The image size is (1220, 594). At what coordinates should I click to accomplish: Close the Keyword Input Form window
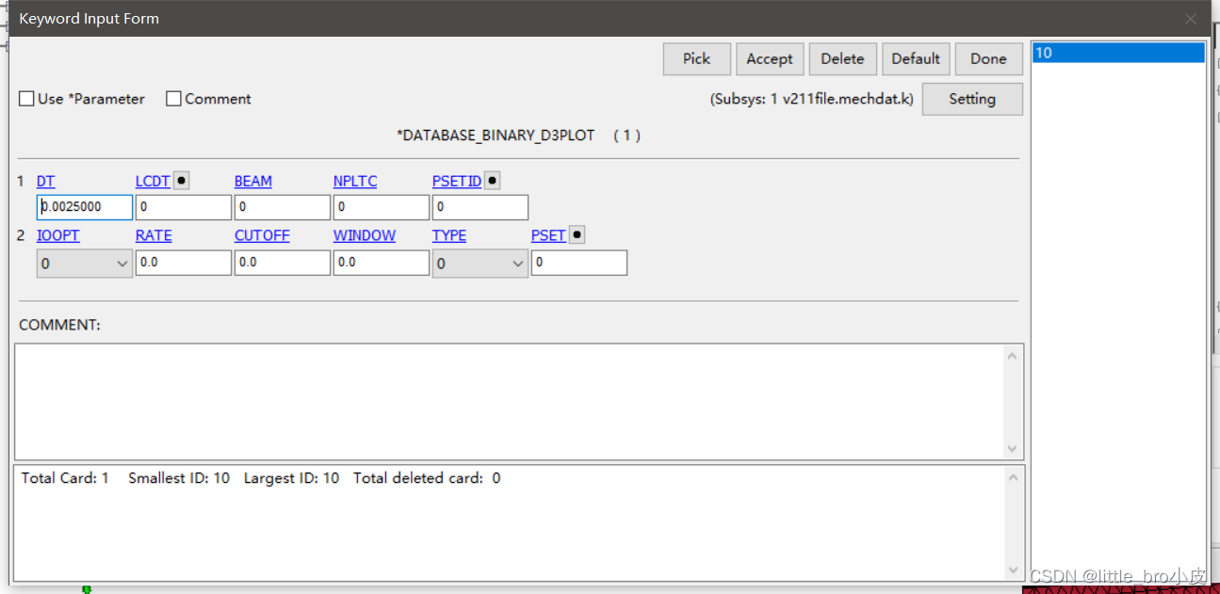(1191, 19)
